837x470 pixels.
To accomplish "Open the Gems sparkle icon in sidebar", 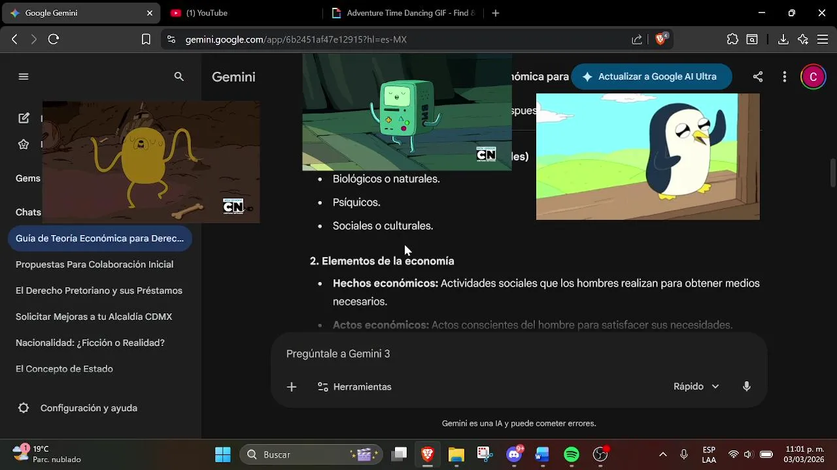I will tap(24, 144).
